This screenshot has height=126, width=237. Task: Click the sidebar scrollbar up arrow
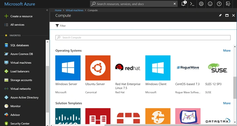pyautogui.click(x=47, y=42)
